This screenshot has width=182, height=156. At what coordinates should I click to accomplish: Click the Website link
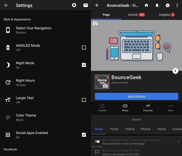(136, 120)
